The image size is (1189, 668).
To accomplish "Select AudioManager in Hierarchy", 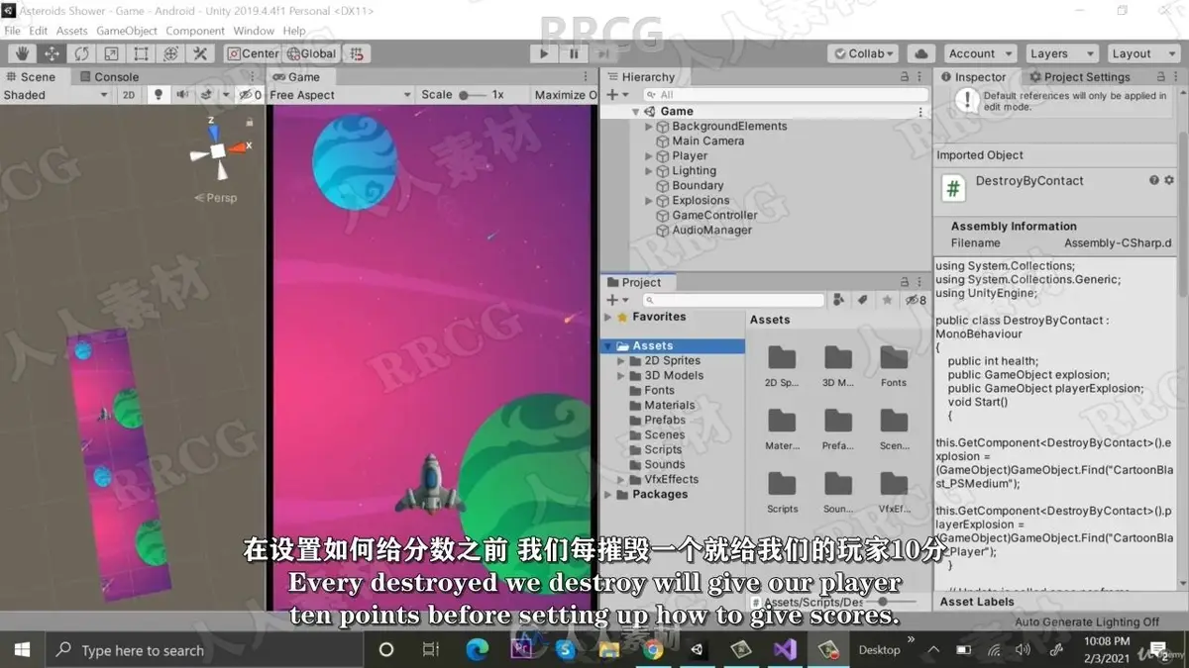I will point(711,231).
